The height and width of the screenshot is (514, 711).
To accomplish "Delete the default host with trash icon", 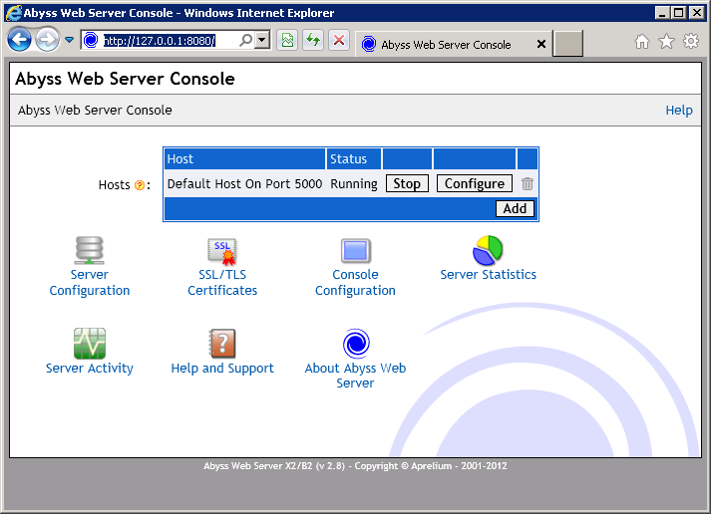I will point(527,184).
